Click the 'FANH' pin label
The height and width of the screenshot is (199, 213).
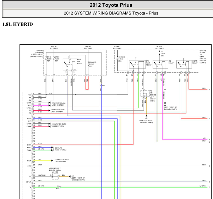tap(29, 150)
